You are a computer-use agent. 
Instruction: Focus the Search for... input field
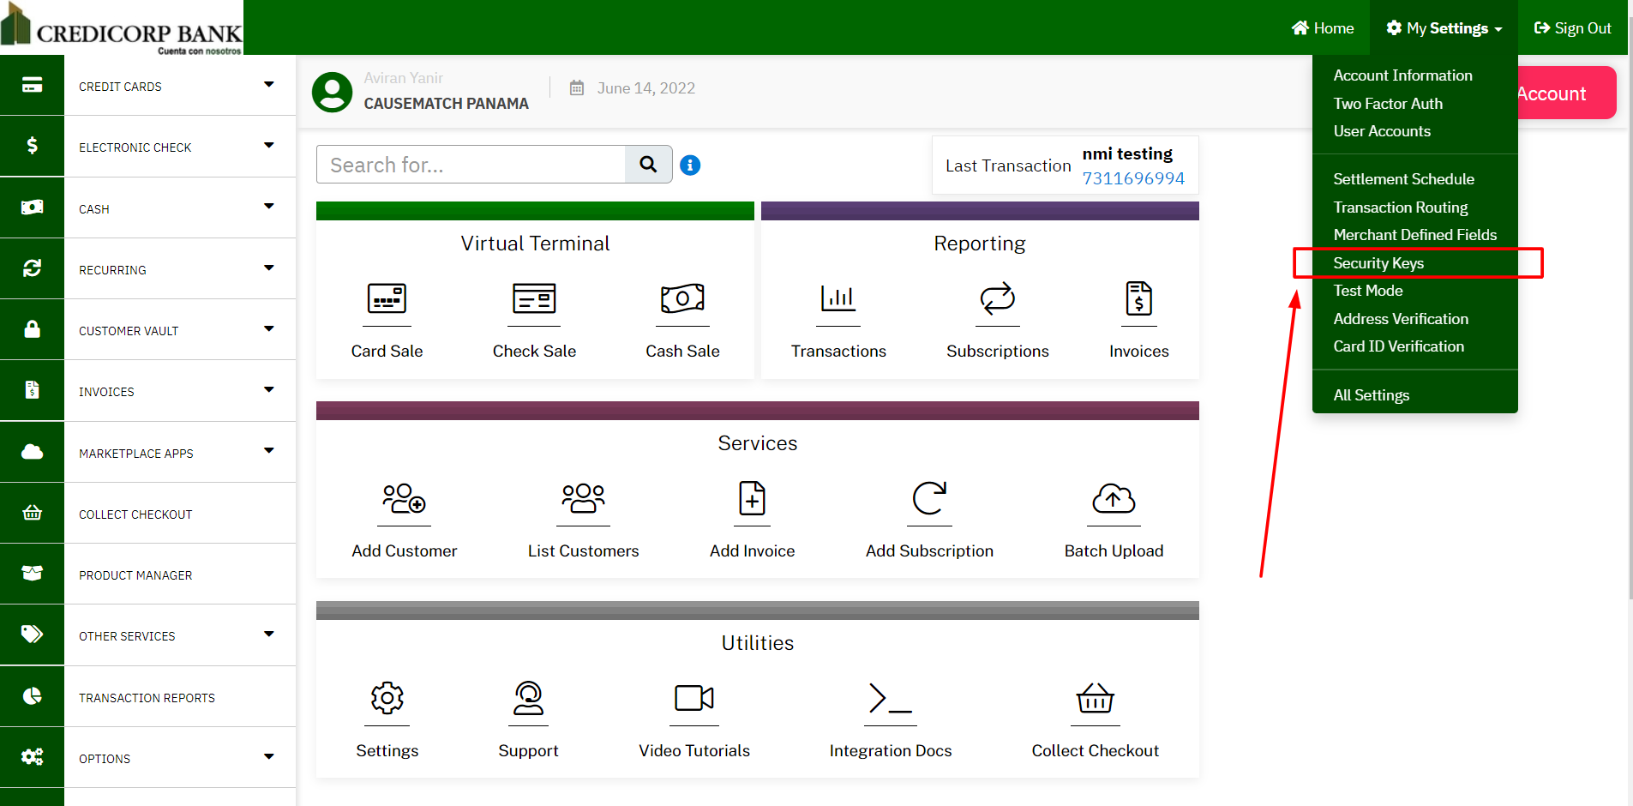pyautogui.click(x=471, y=164)
